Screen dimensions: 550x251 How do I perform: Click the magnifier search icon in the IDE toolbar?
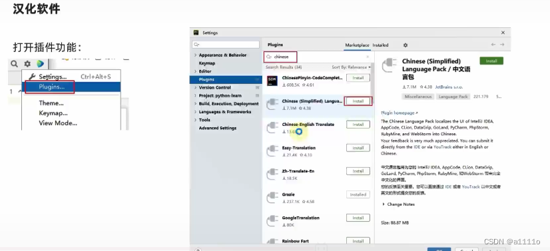14,64
